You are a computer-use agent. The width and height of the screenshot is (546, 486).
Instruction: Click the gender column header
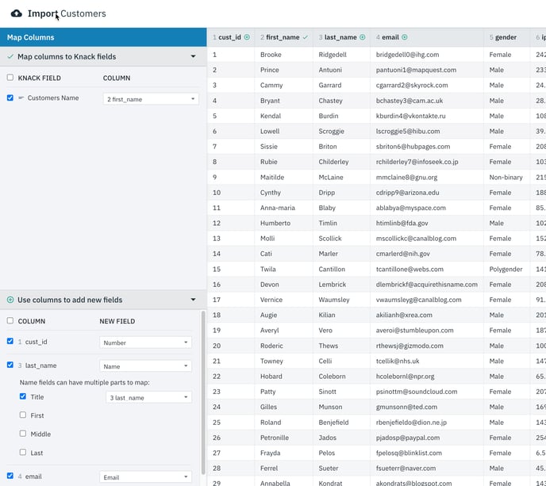pyautogui.click(x=506, y=37)
